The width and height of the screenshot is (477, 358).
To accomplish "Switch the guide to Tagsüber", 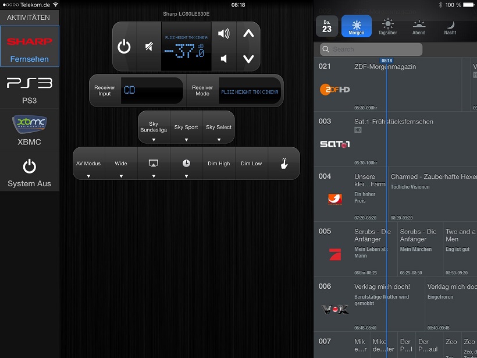I will tap(387, 26).
